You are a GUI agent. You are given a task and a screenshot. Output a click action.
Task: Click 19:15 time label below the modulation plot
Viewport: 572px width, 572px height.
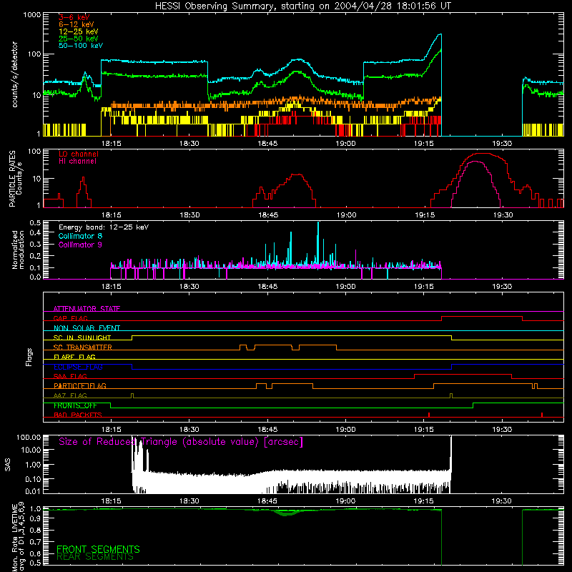point(424,287)
